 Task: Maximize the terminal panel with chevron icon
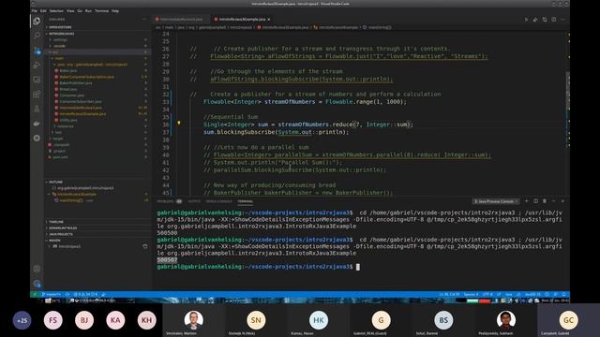[554, 201]
